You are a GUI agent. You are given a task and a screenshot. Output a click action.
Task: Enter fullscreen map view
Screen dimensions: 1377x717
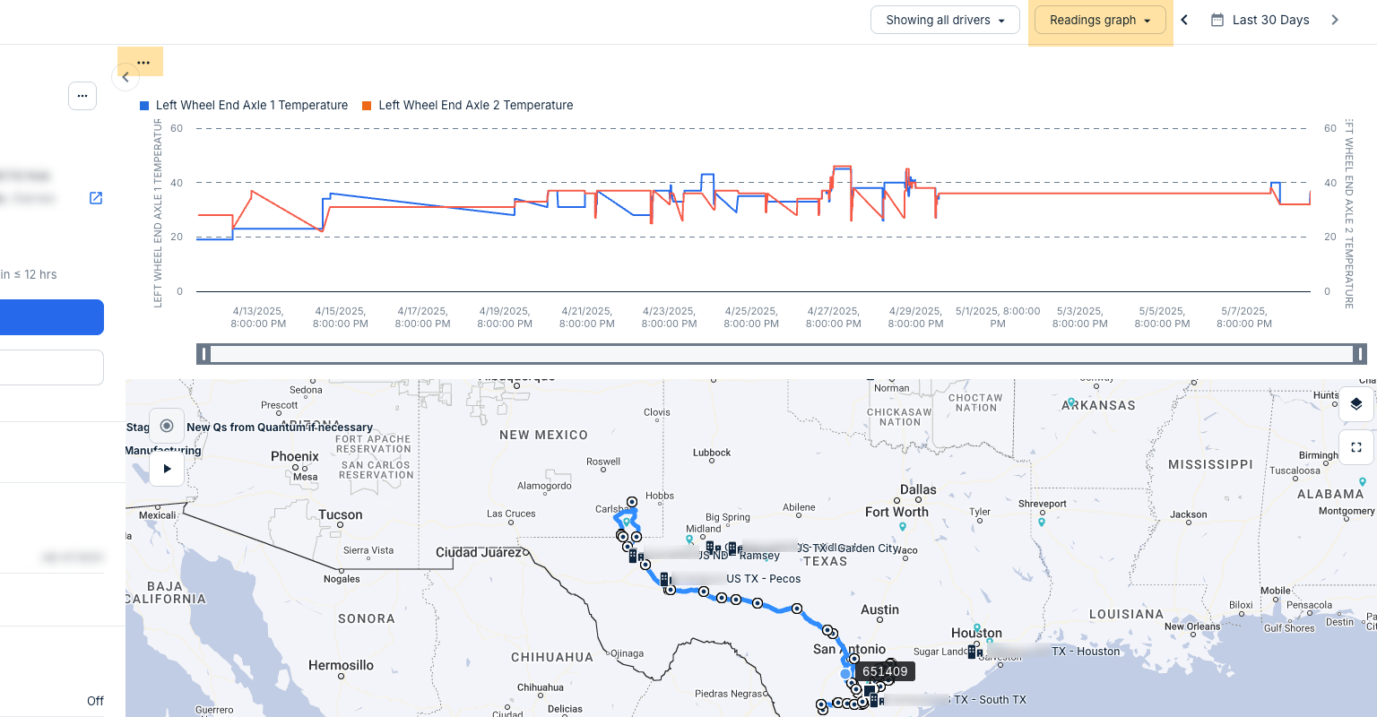pyautogui.click(x=1355, y=447)
